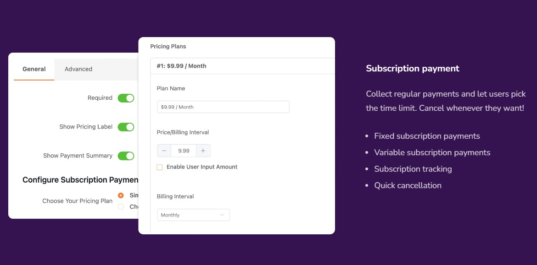This screenshot has width=537, height=265.
Task: Click the selected pricing plan radio icon
Action: [120, 195]
